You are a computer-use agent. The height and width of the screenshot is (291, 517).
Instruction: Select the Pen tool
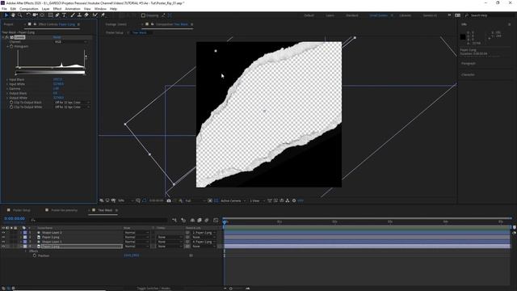[x=57, y=15]
